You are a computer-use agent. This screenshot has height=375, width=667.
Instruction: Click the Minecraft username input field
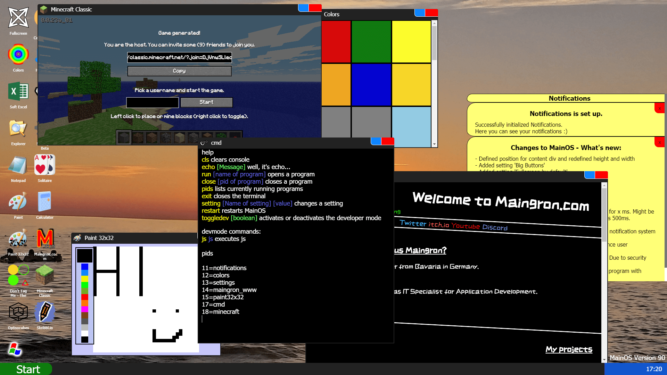(152, 102)
